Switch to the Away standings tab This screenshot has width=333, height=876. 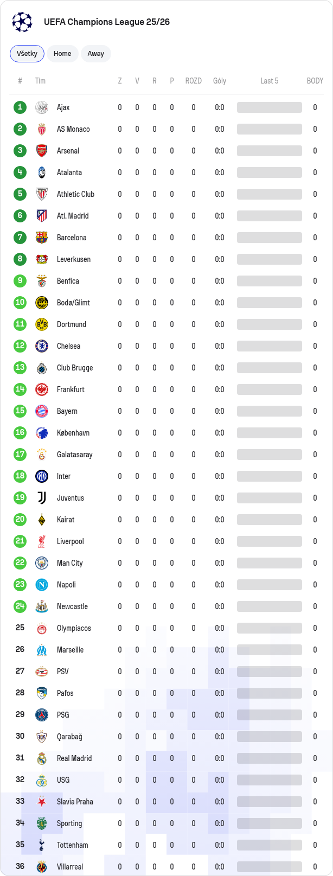(x=96, y=54)
